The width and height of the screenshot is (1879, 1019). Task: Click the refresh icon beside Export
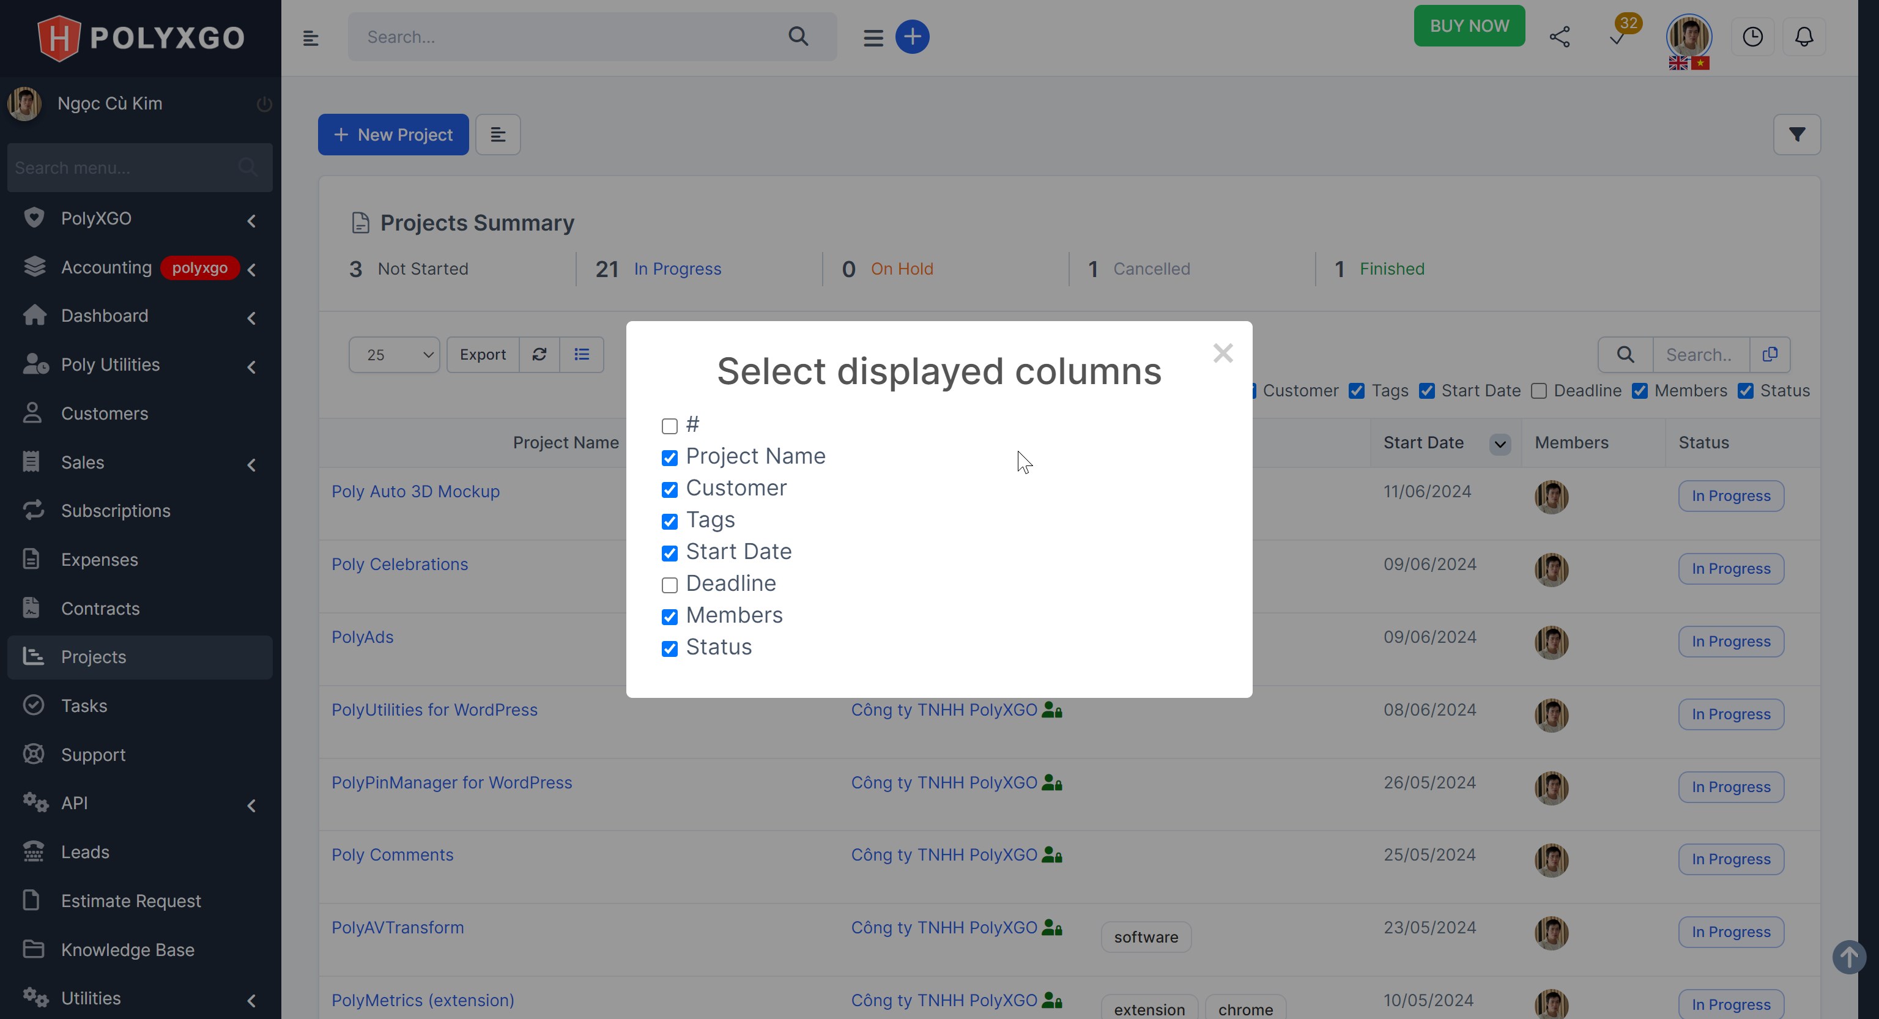(x=539, y=355)
